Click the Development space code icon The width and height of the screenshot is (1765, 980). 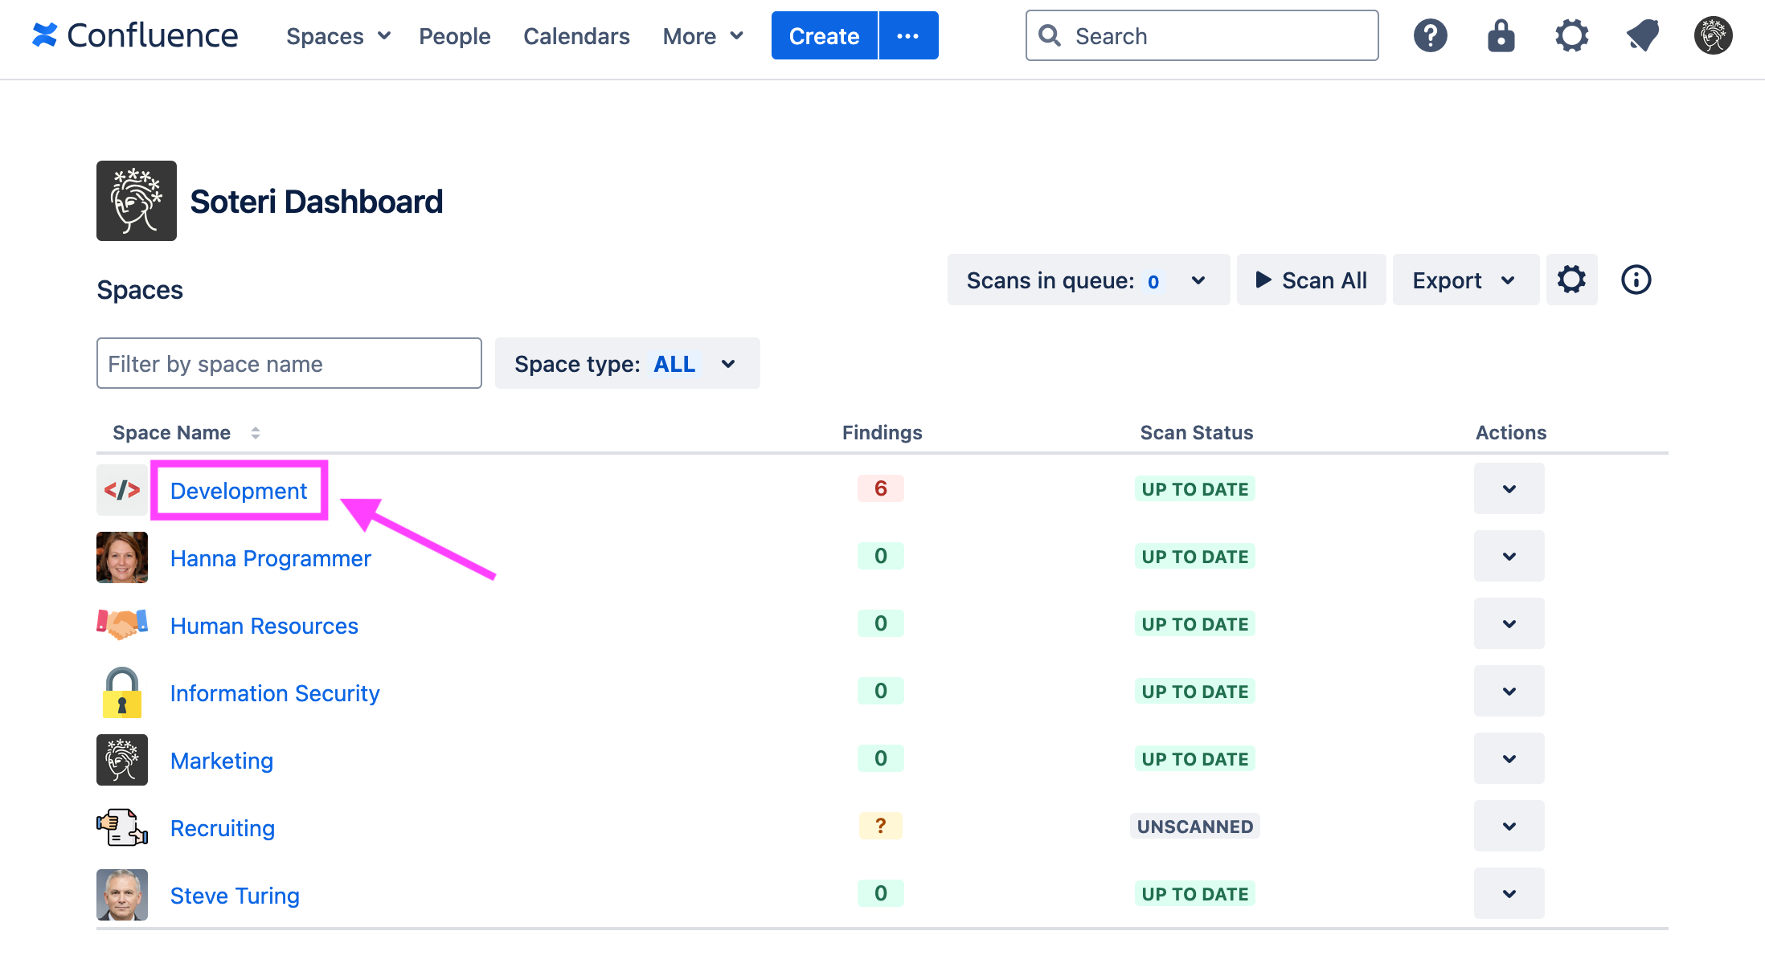(x=121, y=488)
